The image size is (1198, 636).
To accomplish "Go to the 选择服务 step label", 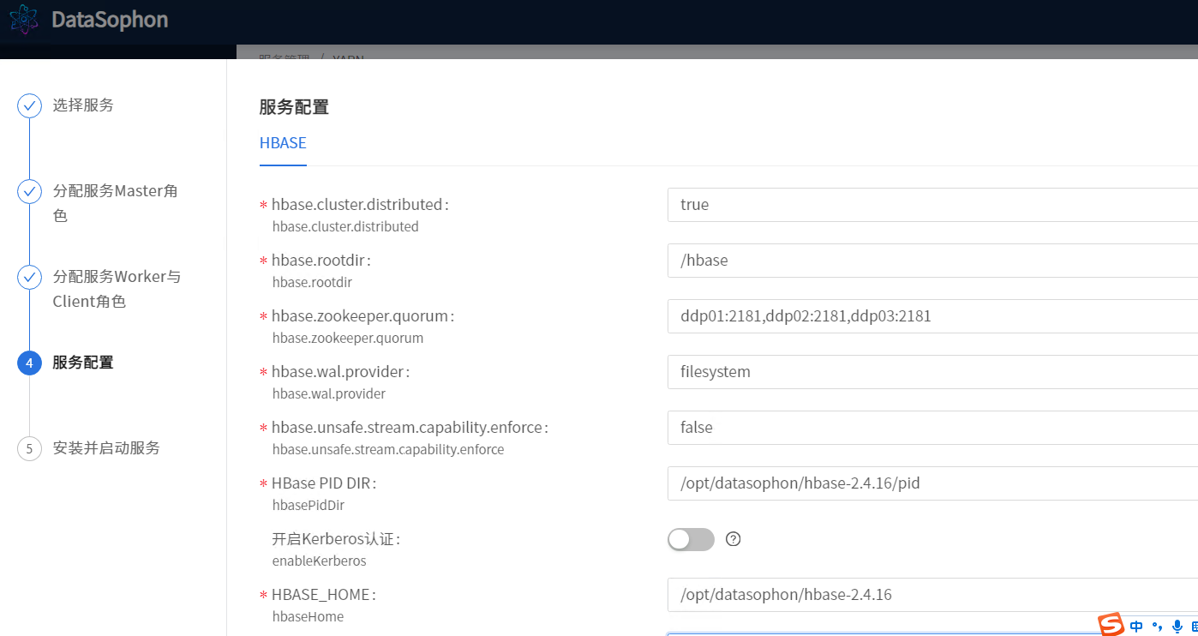I will pyautogui.click(x=83, y=105).
